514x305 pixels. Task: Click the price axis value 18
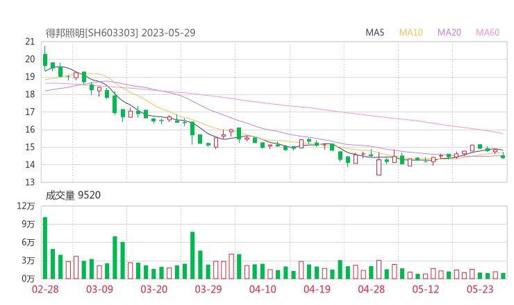(x=30, y=94)
